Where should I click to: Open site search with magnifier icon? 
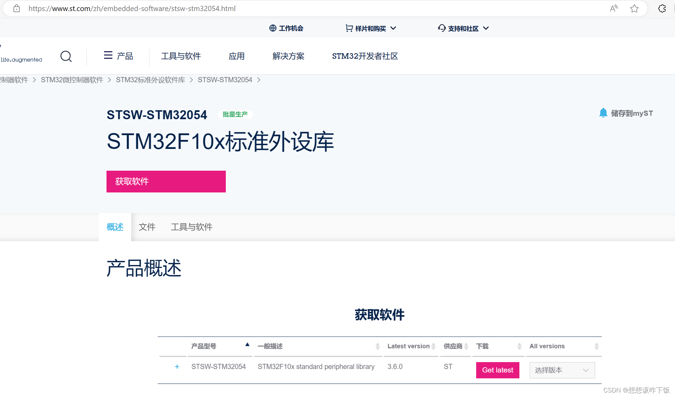pyautogui.click(x=66, y=56)
